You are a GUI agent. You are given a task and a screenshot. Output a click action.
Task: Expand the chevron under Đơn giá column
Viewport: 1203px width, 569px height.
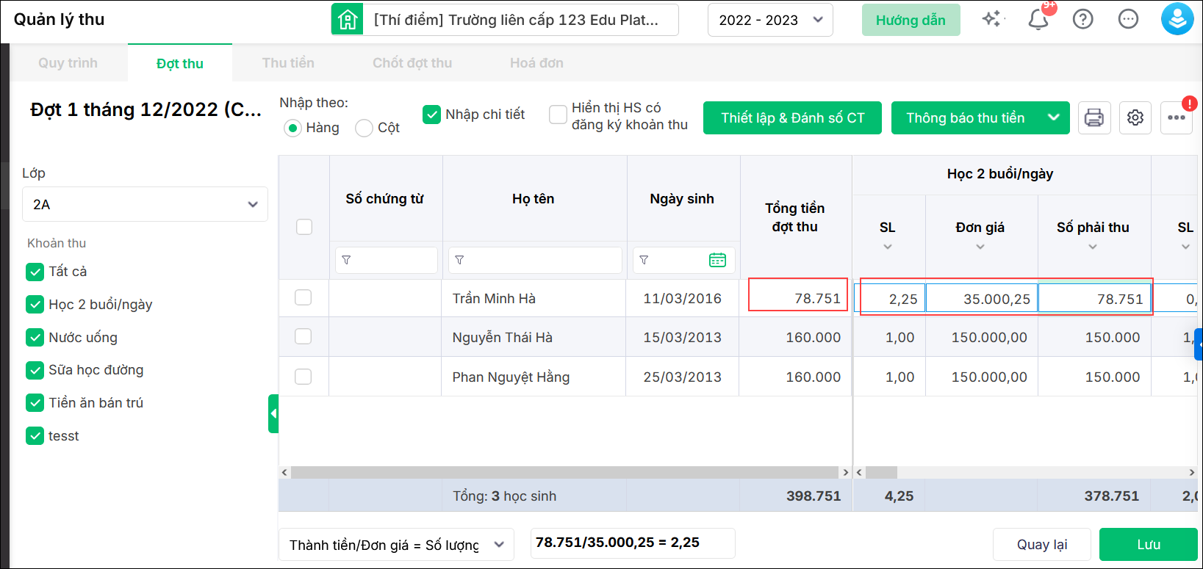980,247
